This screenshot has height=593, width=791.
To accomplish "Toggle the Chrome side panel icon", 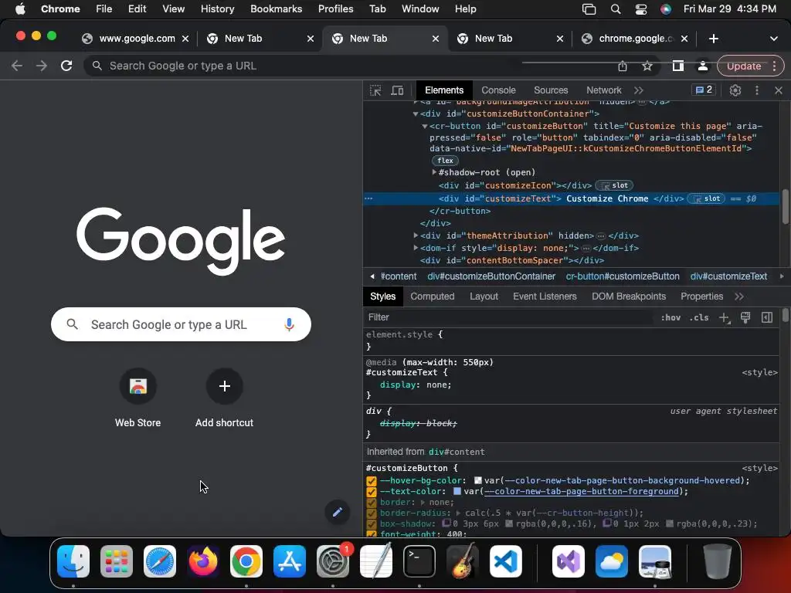I will tap(678, 66).
